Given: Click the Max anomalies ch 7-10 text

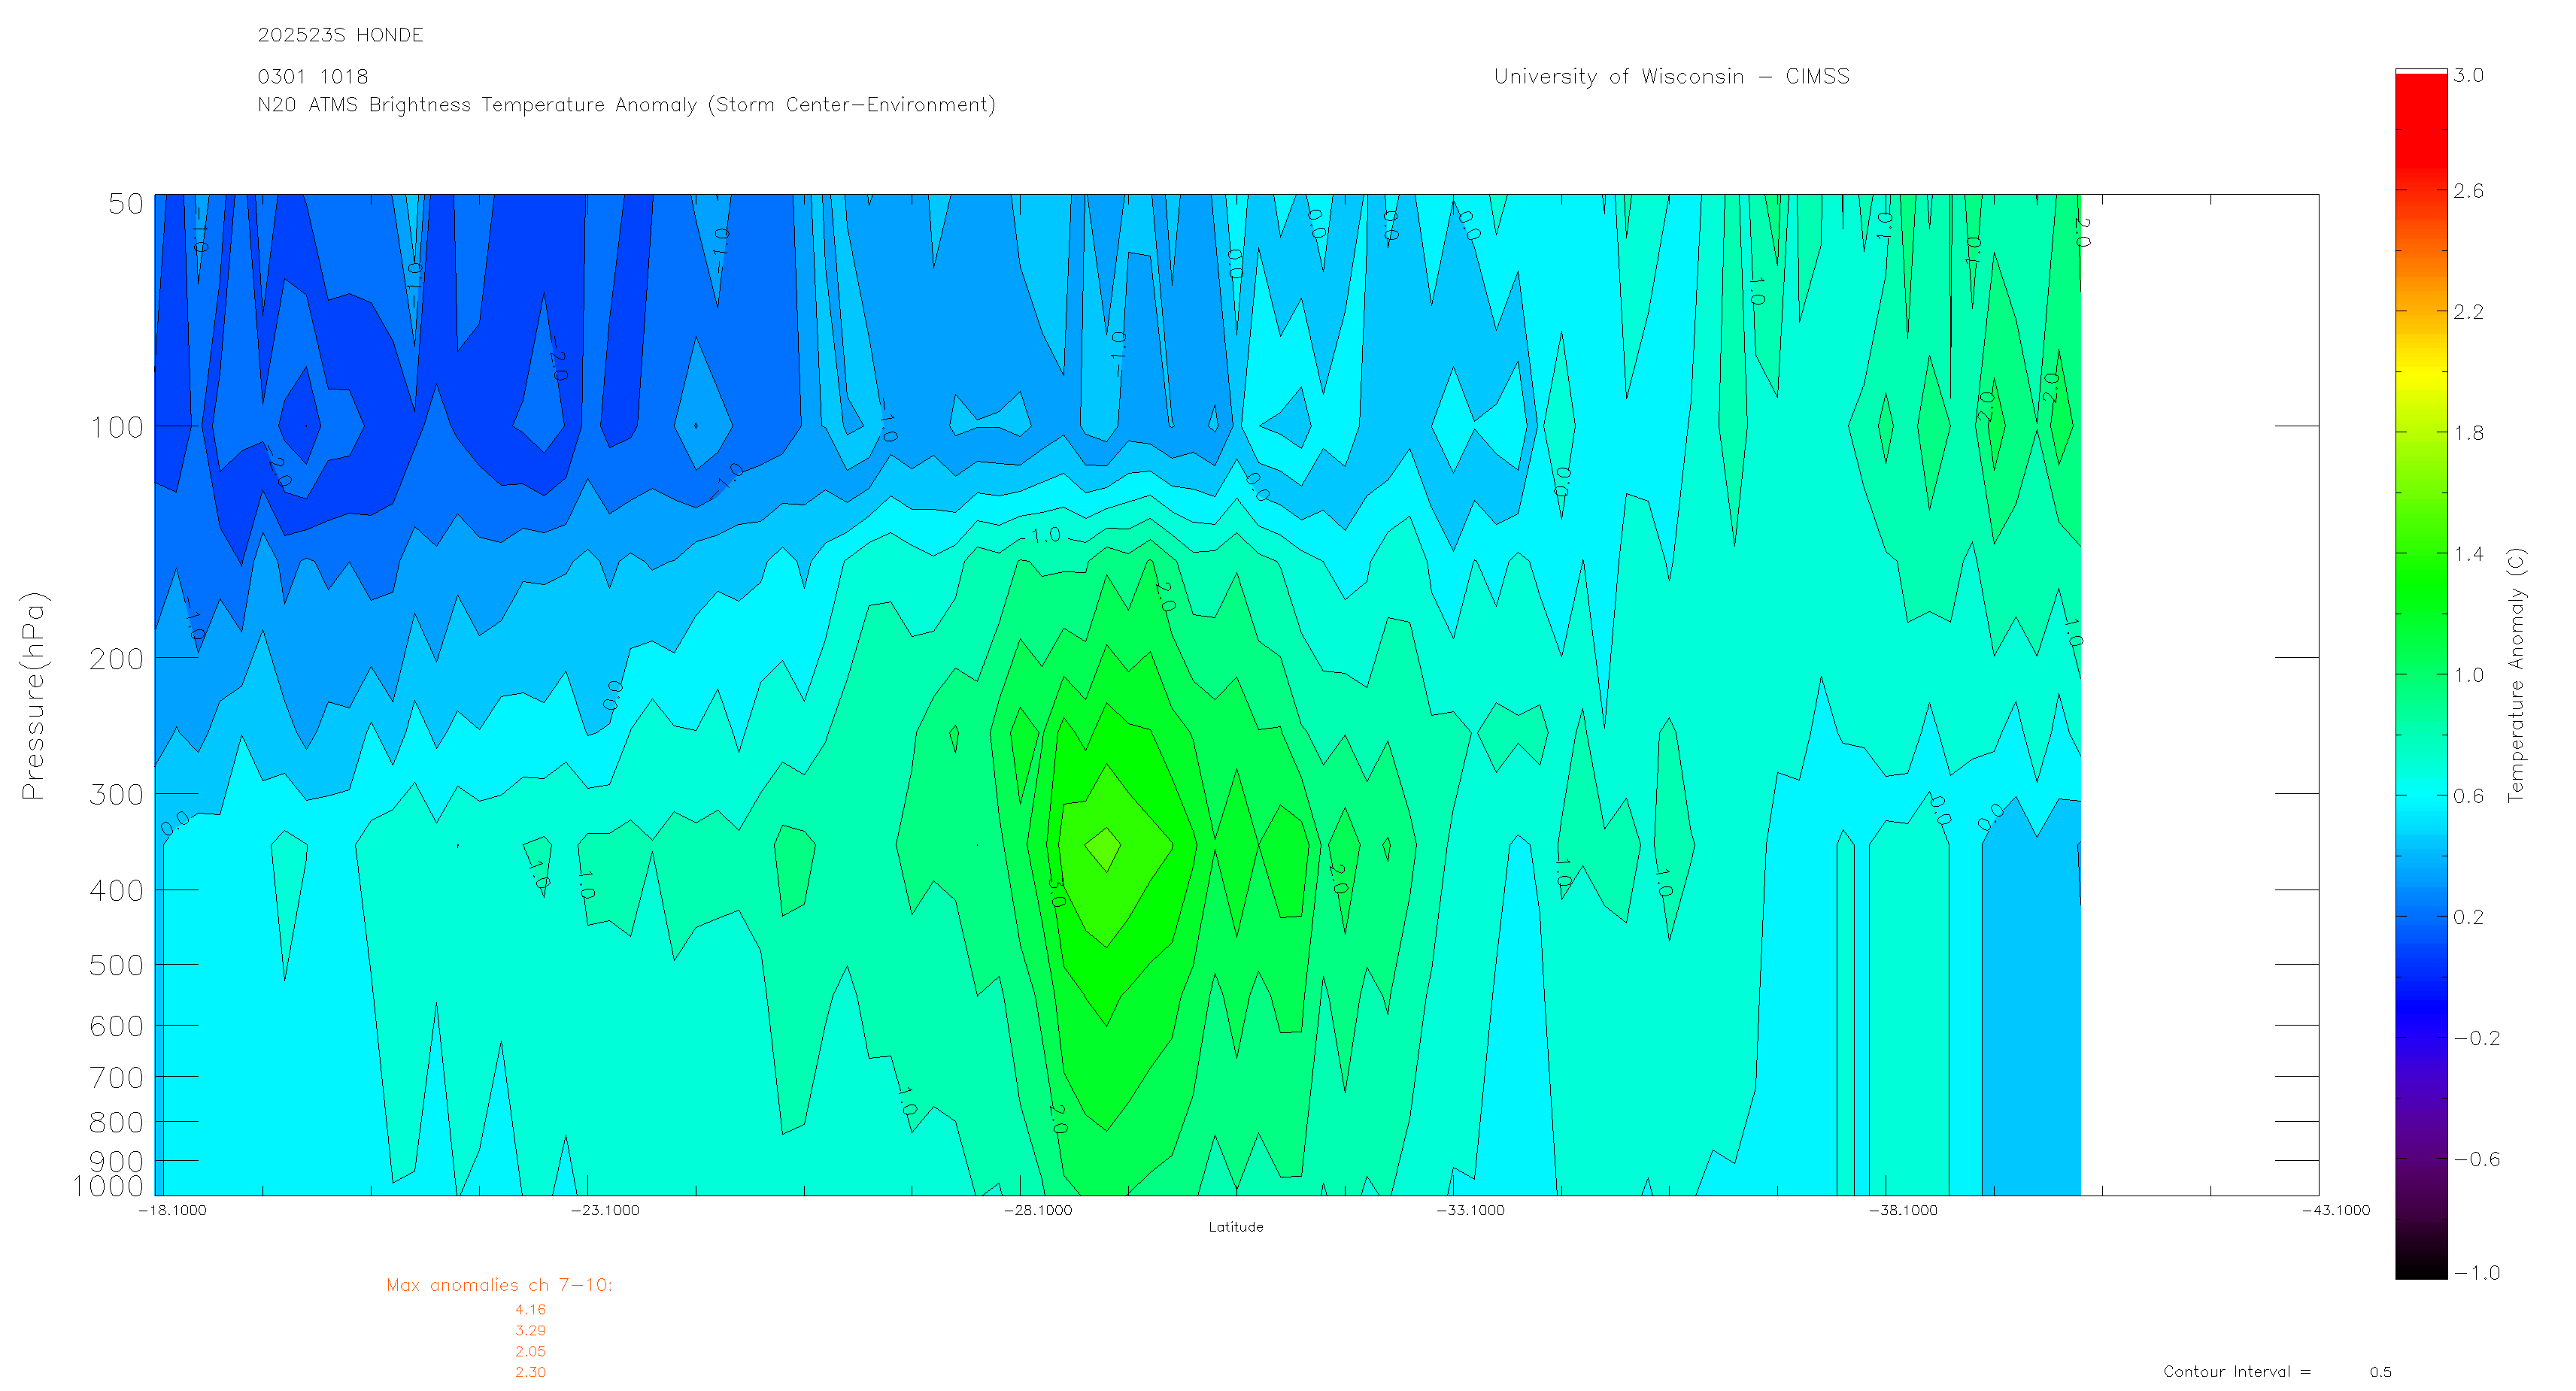Looking at the screenshot, I should coord(499,1285).
